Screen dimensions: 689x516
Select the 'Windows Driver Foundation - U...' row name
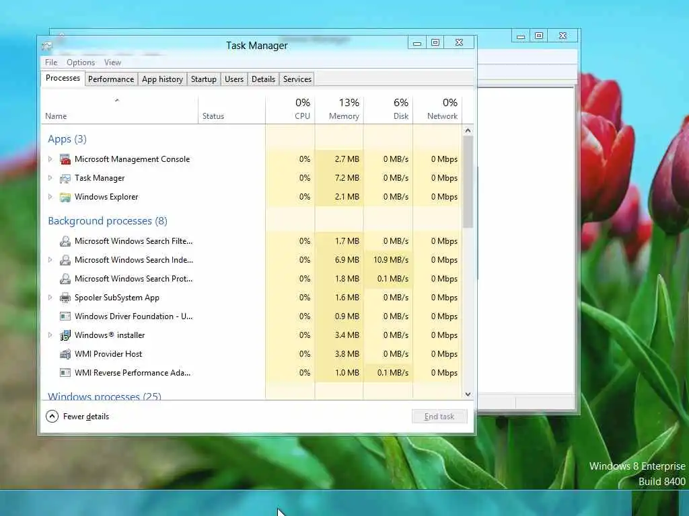(134, 316)
